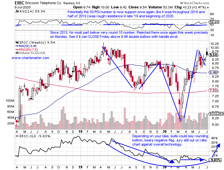
Task: Click the volume bars legend icon
Action: [x=17, y=53]
